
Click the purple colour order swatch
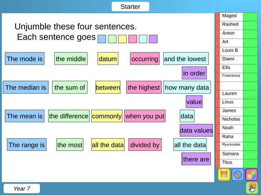153,39
